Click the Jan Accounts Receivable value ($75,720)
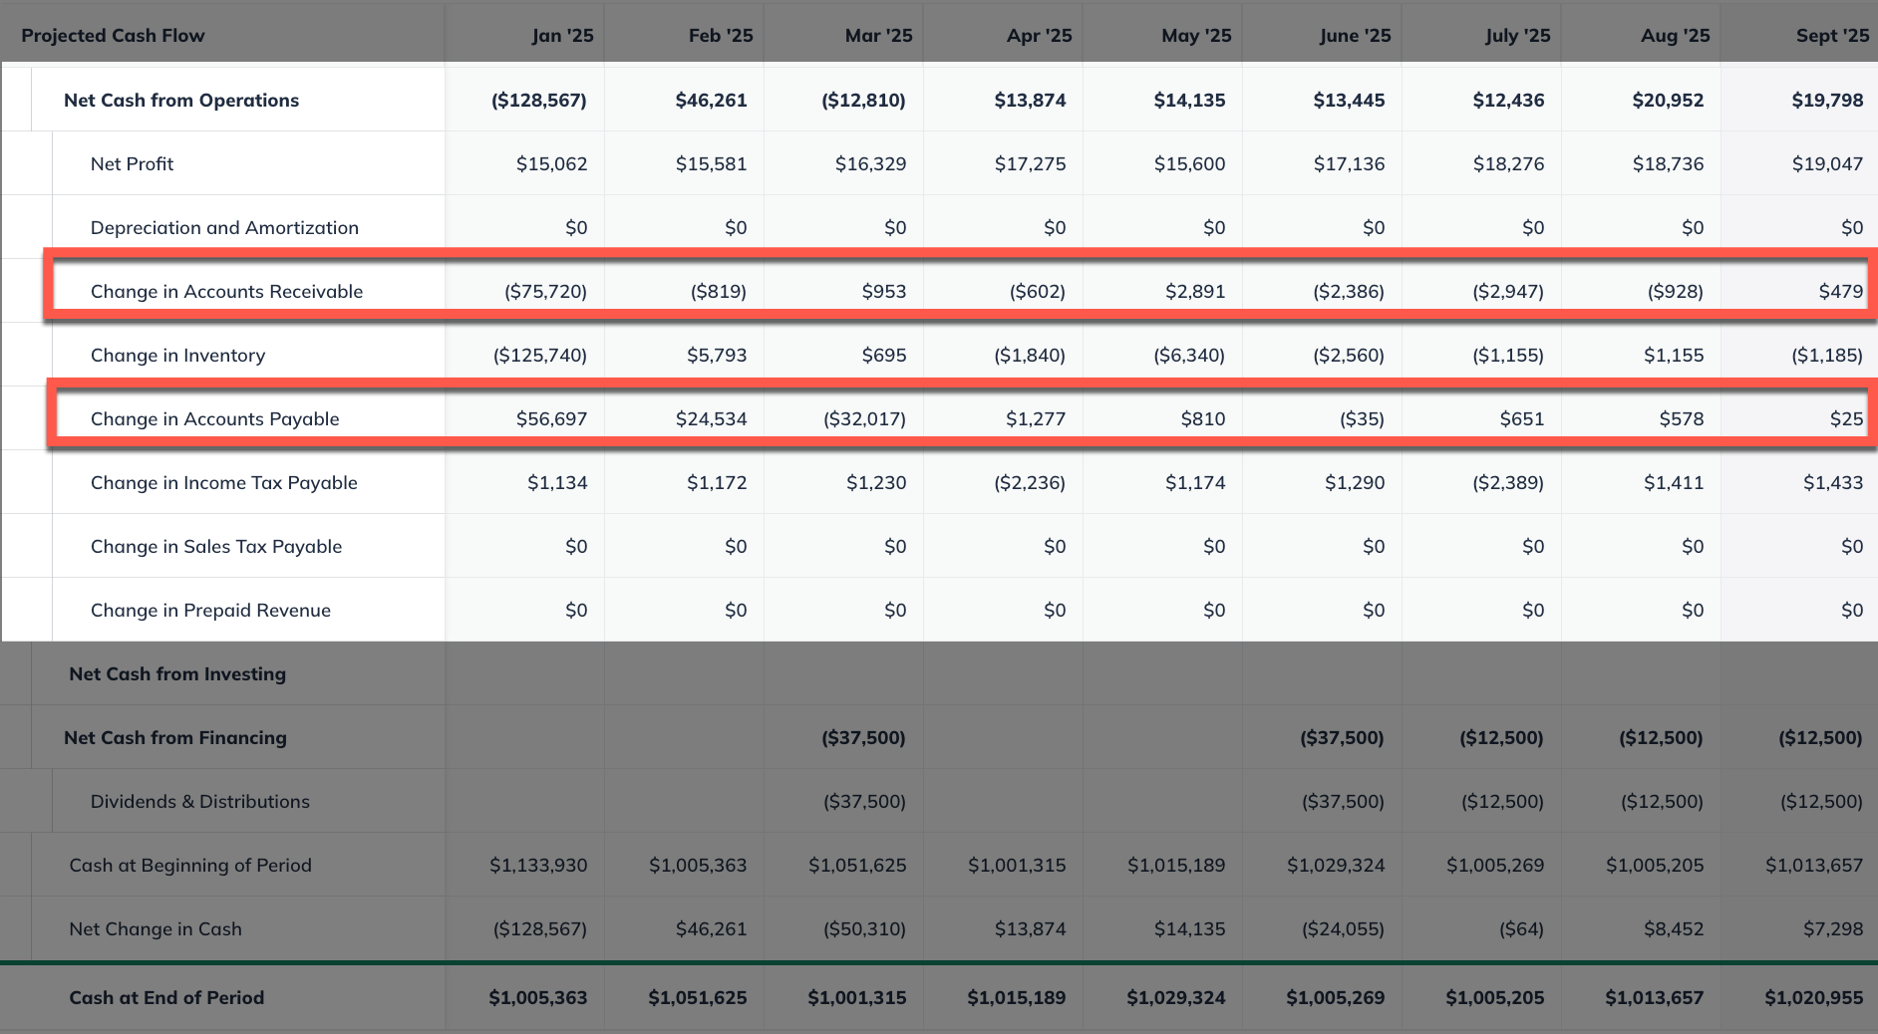The width and height of the screenshot is (1878, 1034). coord(545,291)
